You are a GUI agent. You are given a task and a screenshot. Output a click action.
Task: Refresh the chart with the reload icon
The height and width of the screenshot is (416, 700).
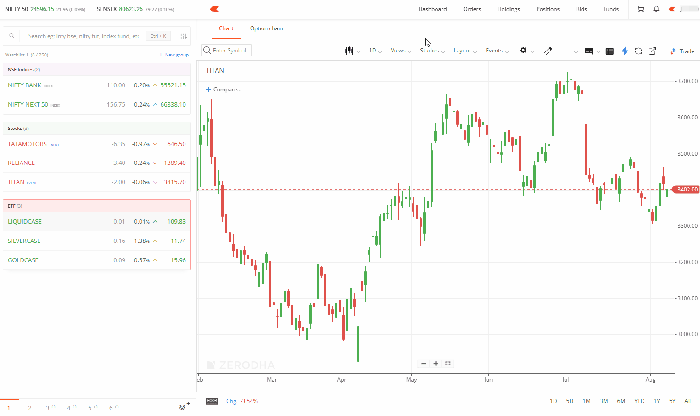tap(638, 51)
